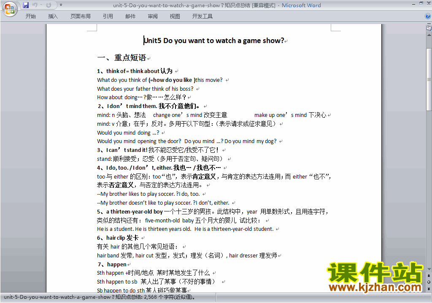Open the 邮件 ribbon tab
Image resolution: width=432 pixels, height=303 pixels.
pos(130,16)
